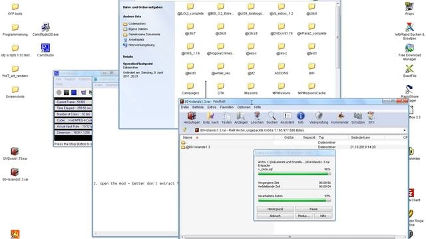
Task: Select the ExactFile desktop icon
Action: coord(409,71)
